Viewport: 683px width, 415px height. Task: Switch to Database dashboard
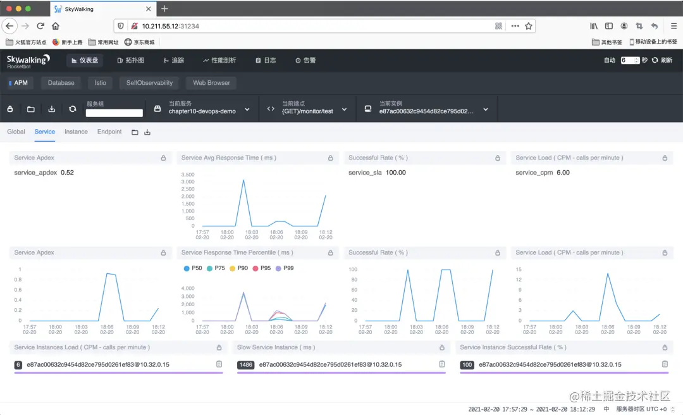click(61, 83)
